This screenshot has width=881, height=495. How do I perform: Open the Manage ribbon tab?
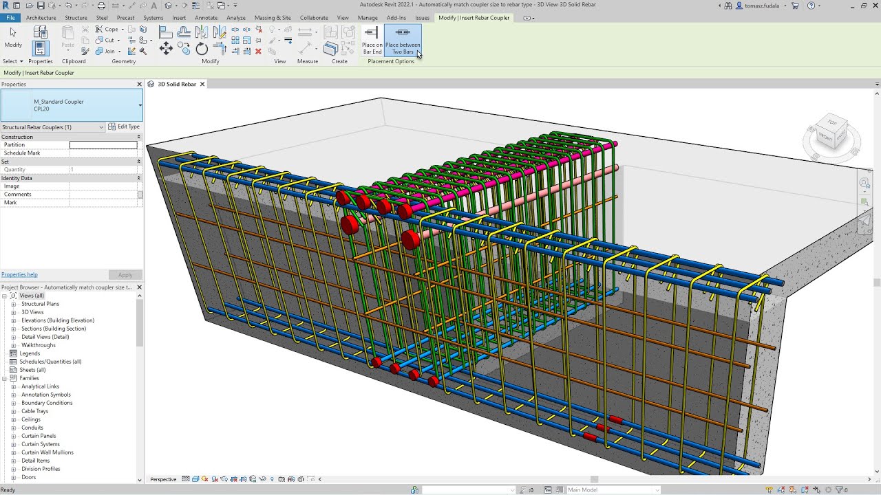(x=368, y=18)
